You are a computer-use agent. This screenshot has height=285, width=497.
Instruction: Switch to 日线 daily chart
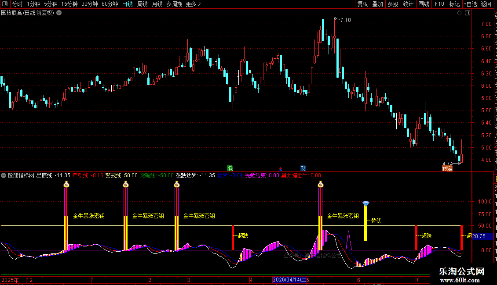128,4
